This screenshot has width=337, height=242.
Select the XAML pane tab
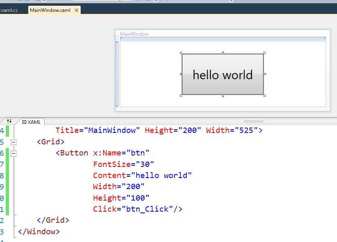[x=32, y=122]
